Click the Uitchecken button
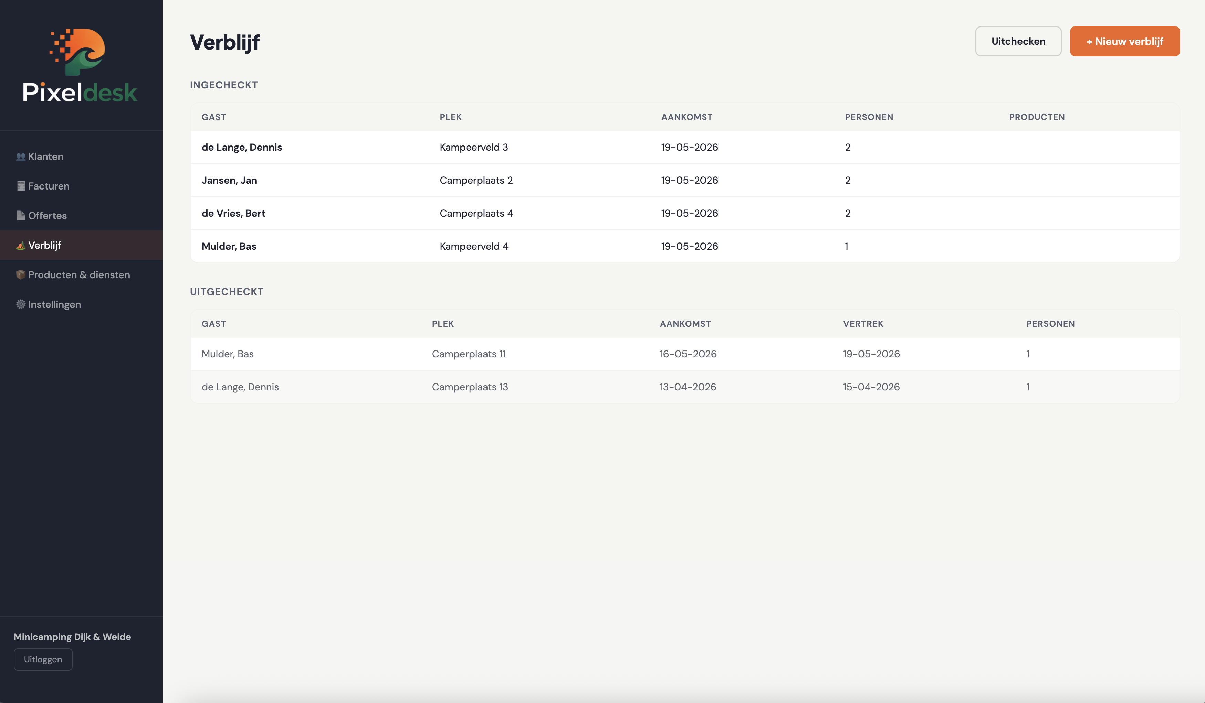Viewport: 1205px width, 703px height. 1018,42
